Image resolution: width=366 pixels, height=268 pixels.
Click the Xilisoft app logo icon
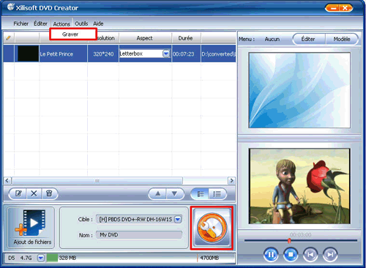pyautogui.click(x=10, y=7)
